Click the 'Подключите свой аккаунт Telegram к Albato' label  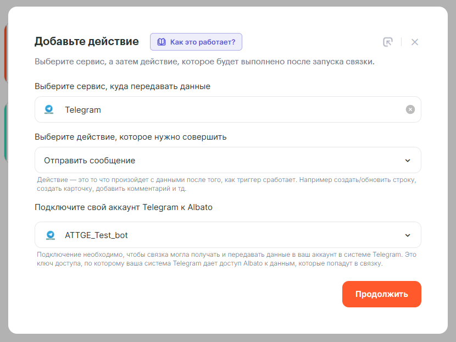(x=123, y=207)
